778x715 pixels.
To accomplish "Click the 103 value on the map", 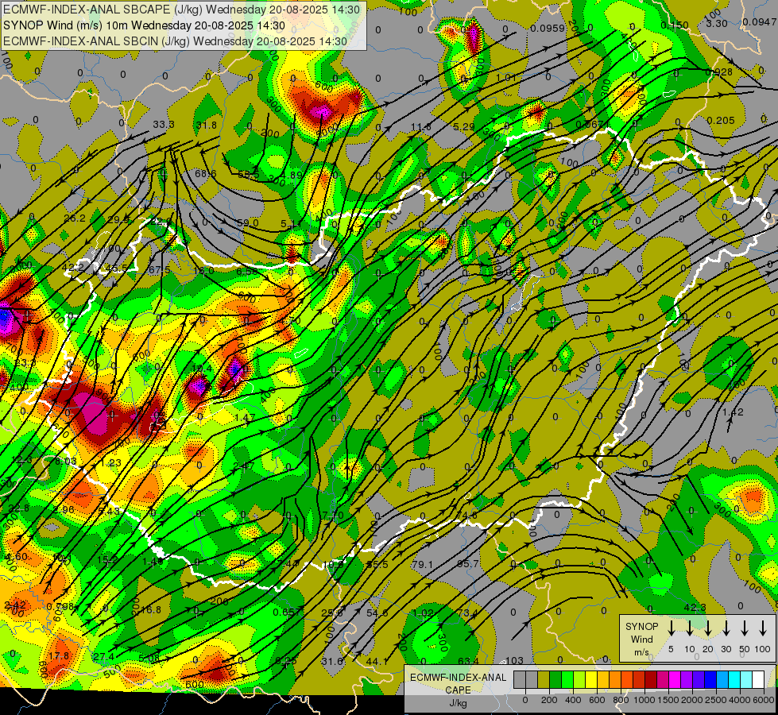I will point(514,660).
